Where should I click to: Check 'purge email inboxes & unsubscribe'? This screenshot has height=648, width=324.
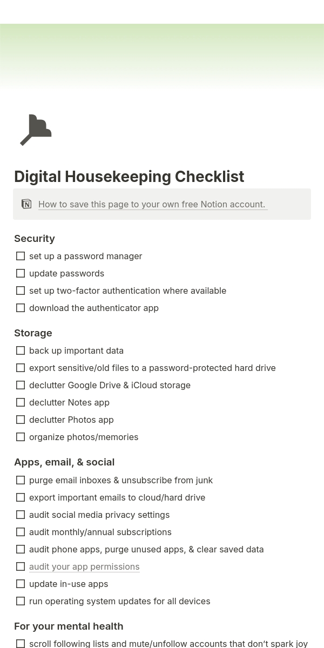(x=21, y=480)
